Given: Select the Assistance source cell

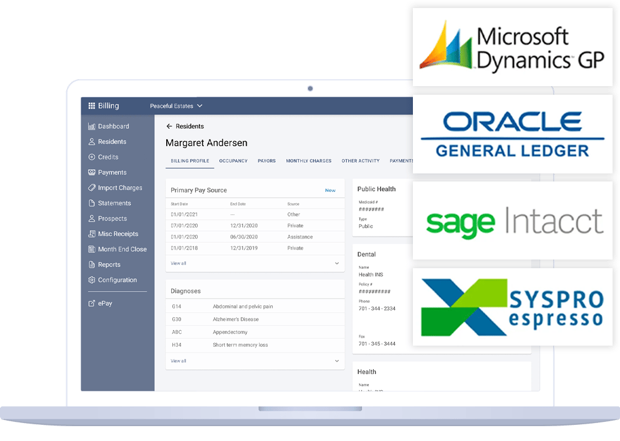Looking at the screenshot, I should tap(300, 237).
